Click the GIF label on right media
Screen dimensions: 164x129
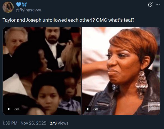point(96,109)
